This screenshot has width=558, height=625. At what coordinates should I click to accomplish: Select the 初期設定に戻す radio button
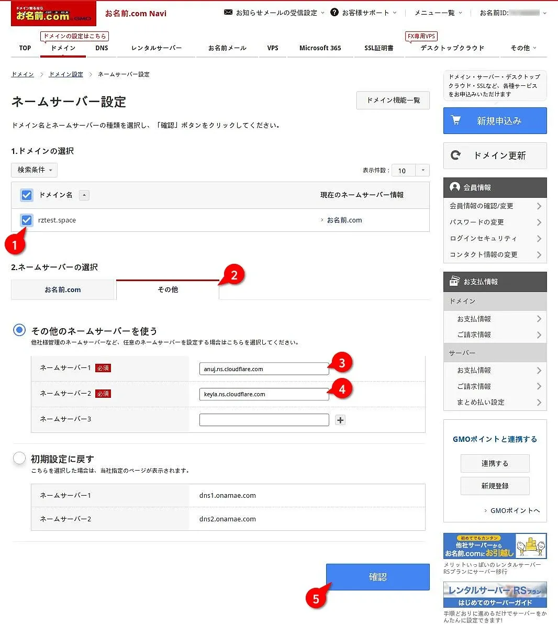tap(19, 459)
